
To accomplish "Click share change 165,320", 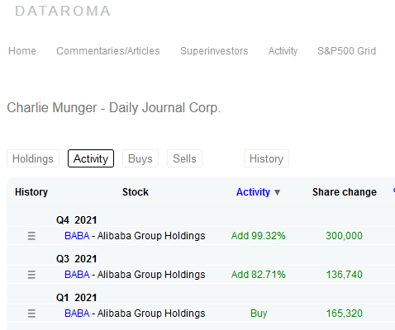I will (x=345, y=313).
